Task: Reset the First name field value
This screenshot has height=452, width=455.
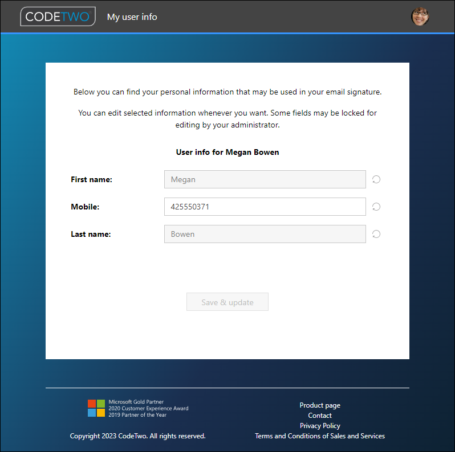Action: click(376, 180)
